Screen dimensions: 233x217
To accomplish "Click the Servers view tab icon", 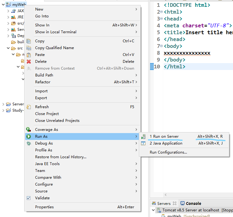I will coord(154,203).
